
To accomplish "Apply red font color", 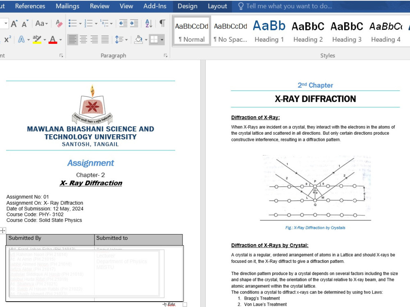I will [53, 39].
